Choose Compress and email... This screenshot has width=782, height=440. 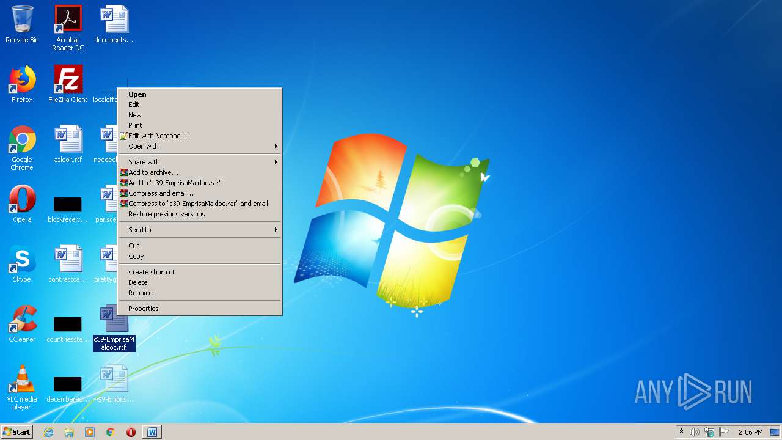click(200, 193)
